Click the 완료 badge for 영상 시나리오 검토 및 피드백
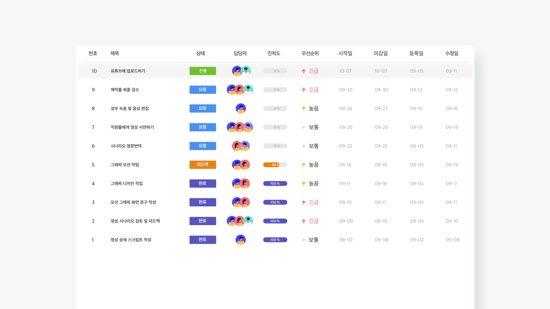 click(x=203, y=221)
